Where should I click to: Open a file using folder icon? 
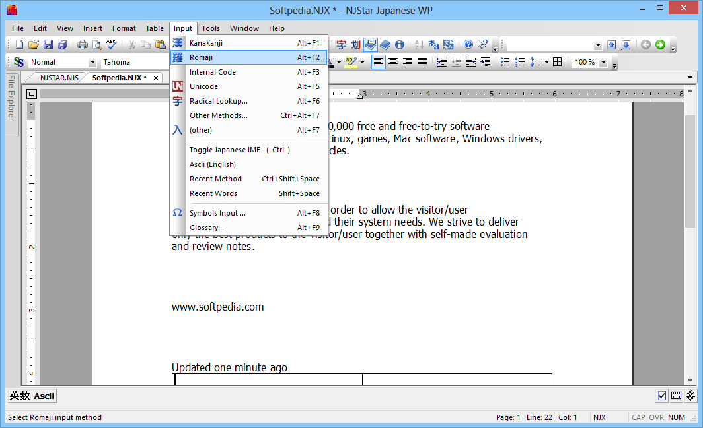click(34, 44)
